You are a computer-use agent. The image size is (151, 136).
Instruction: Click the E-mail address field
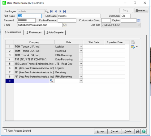[x=40, y=25]
